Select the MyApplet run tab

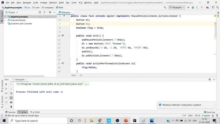tap(20, 80)
